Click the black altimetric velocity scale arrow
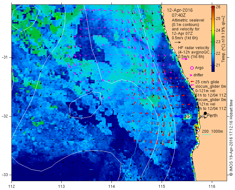Screen dimensions: 235x190 (x=178, y=42)
